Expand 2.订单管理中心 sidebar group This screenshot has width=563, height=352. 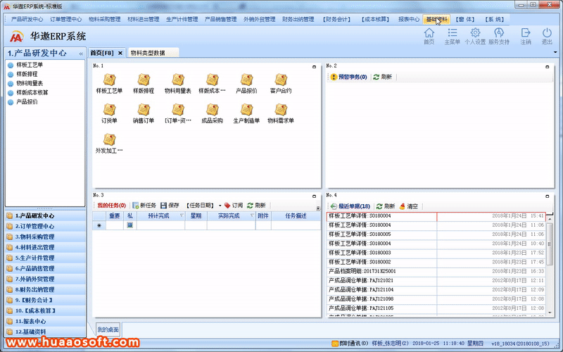pyautogui.click(x=45, y=226)
